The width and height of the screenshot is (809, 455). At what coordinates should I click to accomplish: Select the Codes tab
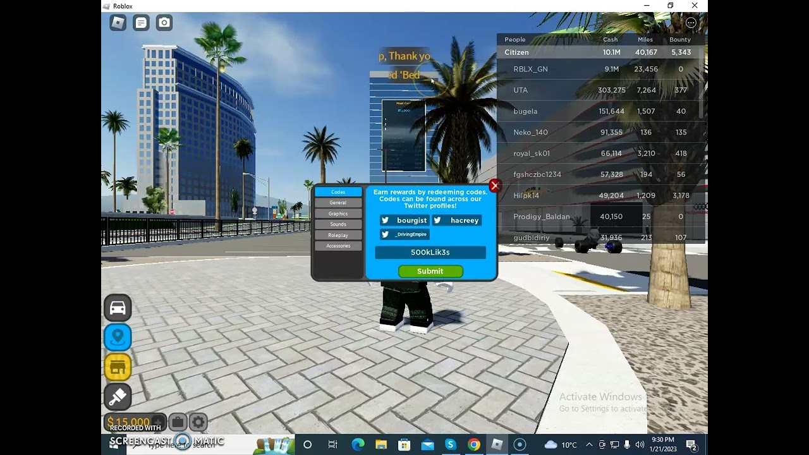(338, 192)
